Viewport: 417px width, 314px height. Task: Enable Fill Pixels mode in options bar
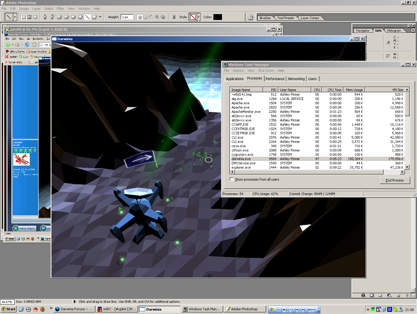(35, 17)
